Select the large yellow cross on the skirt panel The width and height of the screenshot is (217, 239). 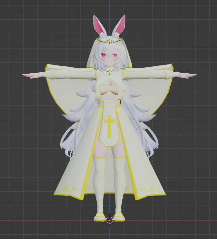pyautogui.click(x=109, y=127)
